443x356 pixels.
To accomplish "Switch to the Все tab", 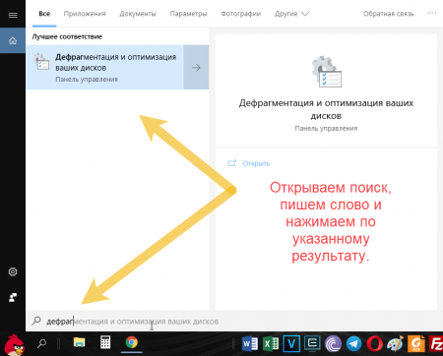I will 44,14.
